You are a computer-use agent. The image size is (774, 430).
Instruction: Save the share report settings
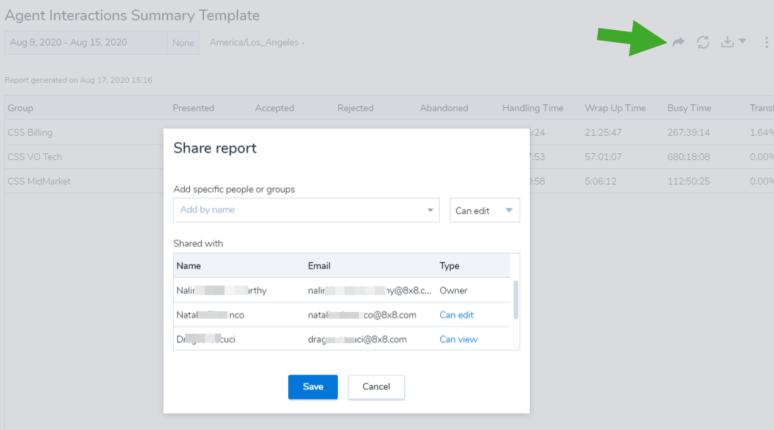(313, 387)
